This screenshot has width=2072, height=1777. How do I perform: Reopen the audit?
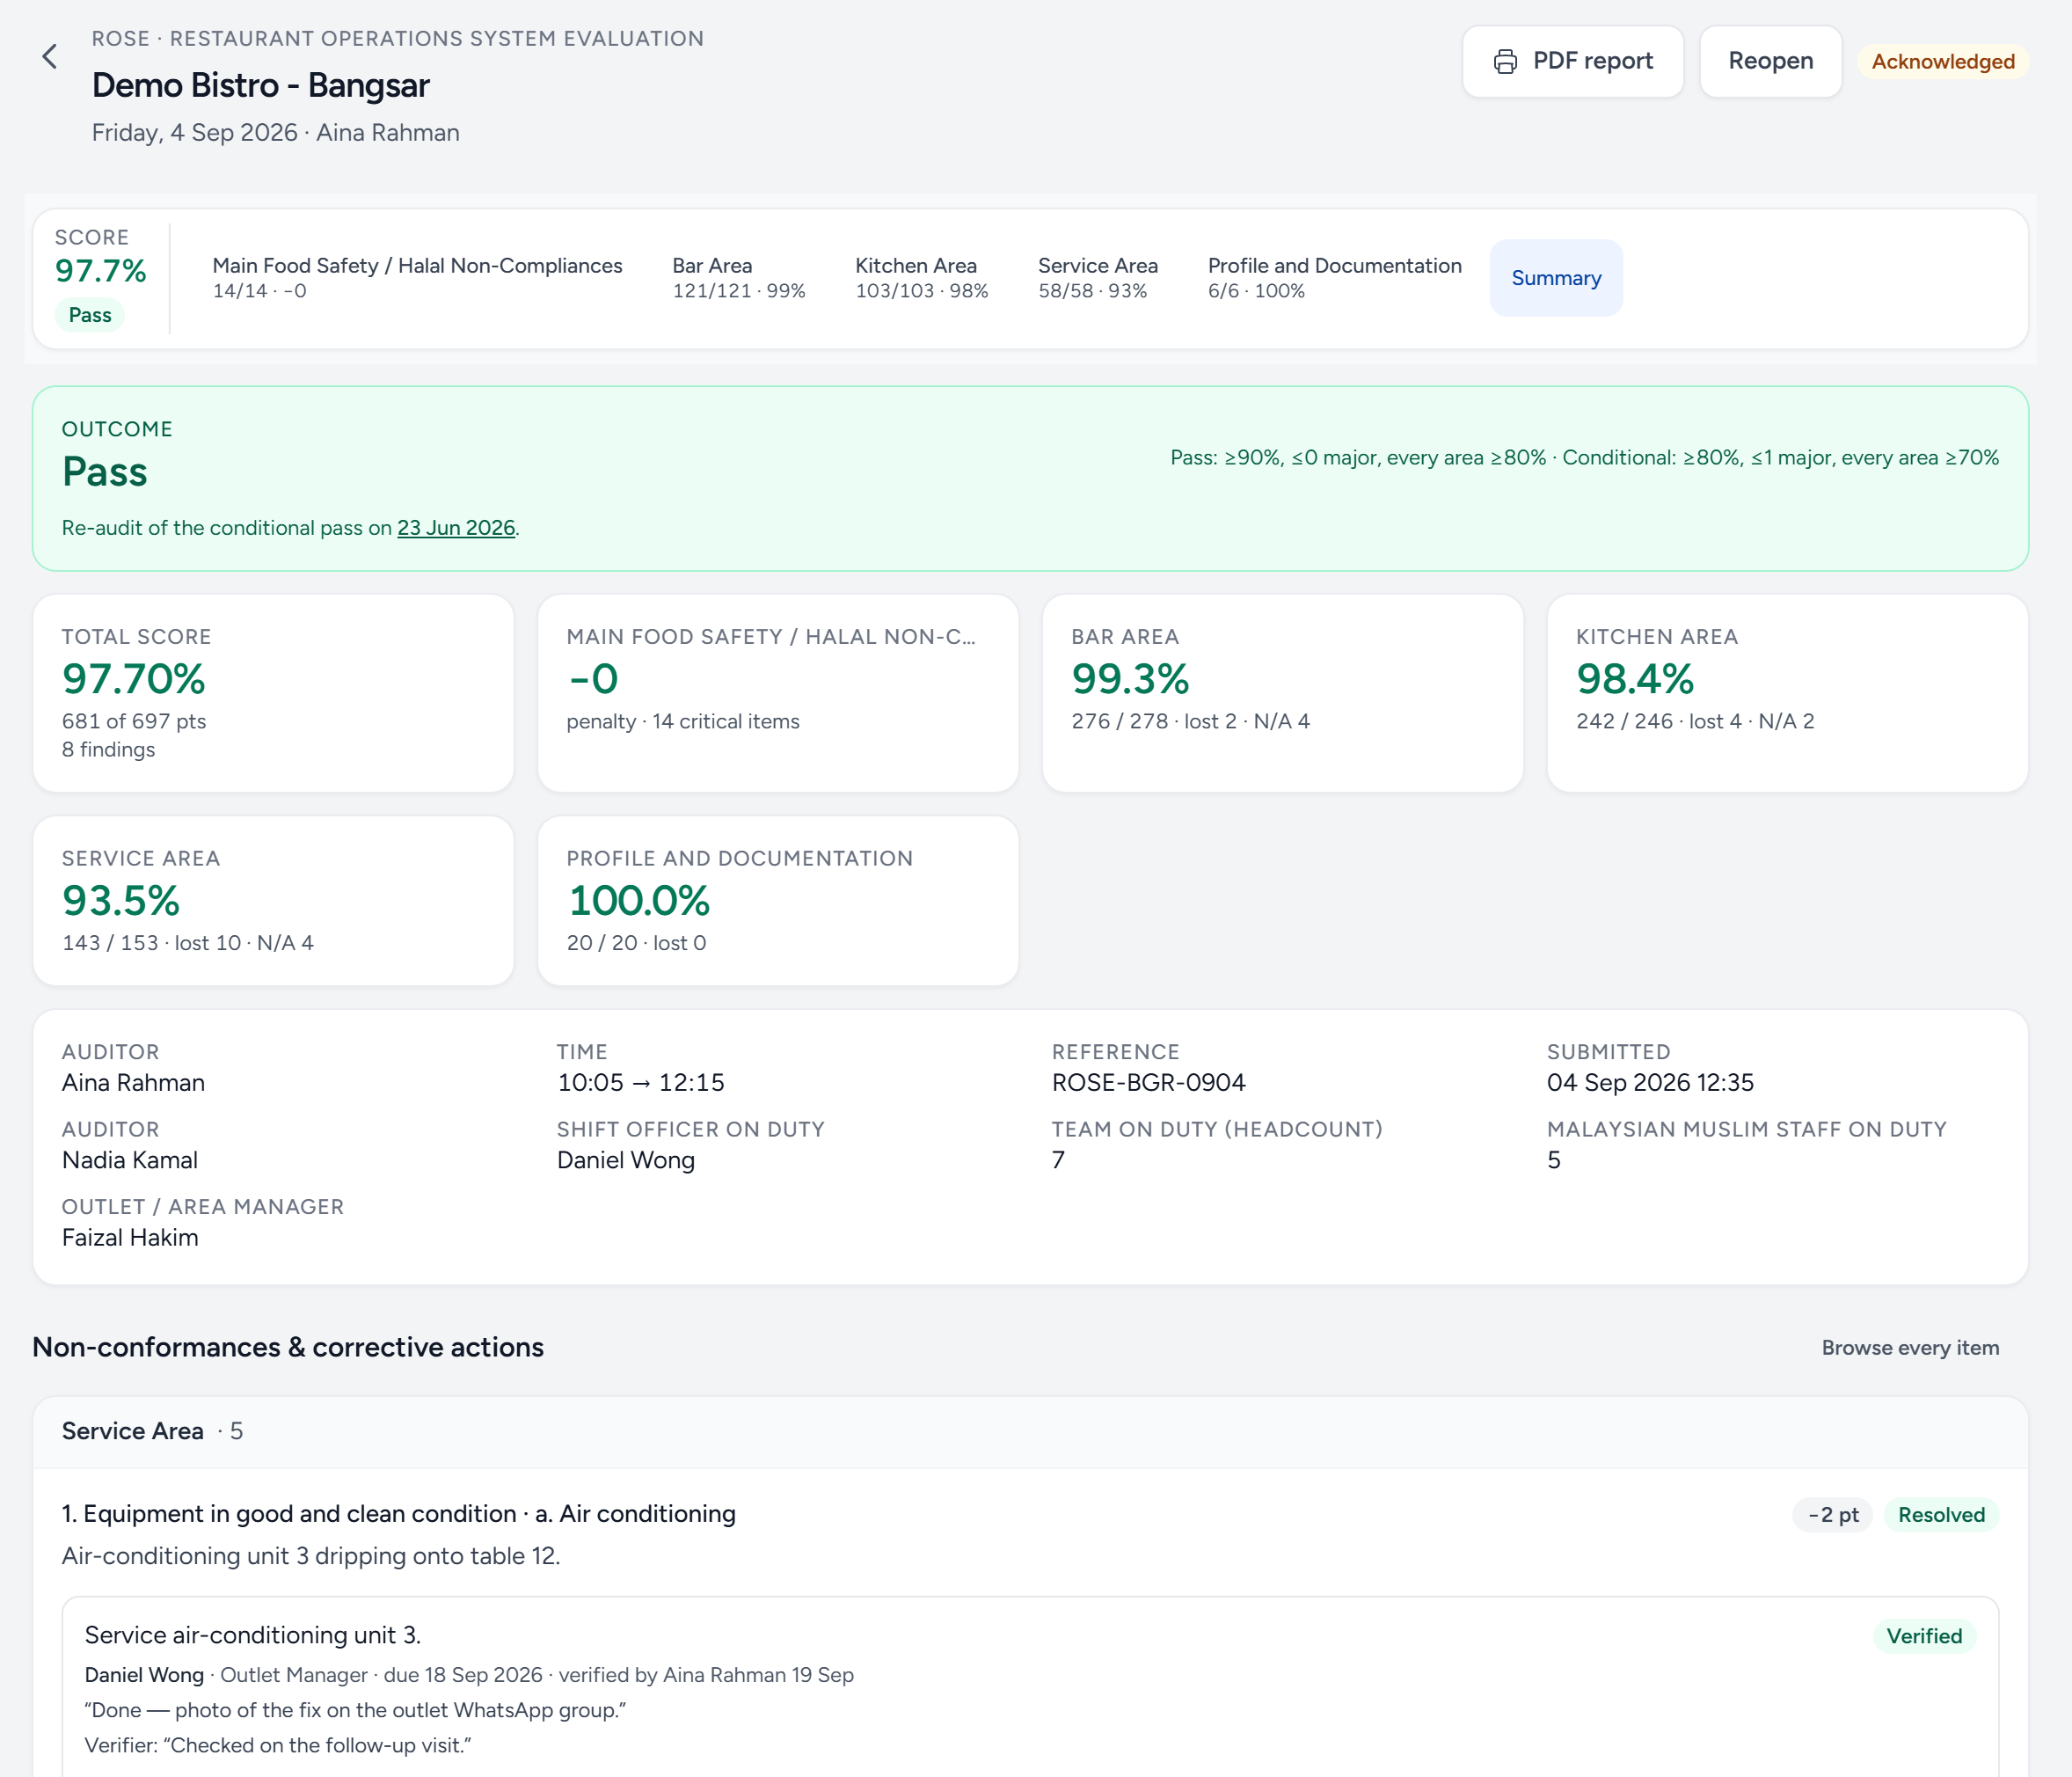[x=1770, y=61]
